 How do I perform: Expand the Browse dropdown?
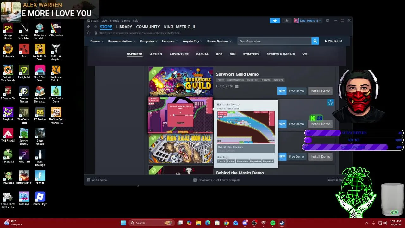(97, 41)
